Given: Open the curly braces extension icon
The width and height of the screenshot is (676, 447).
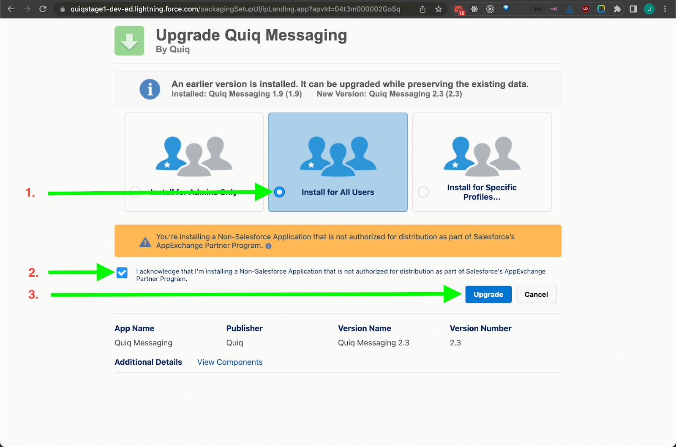Looking at the screenshot, I should coord(538,9).
